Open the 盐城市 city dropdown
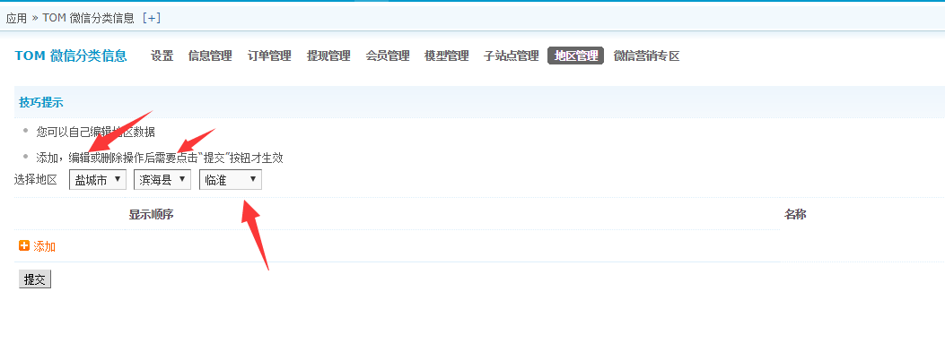 tap(98, 180)
